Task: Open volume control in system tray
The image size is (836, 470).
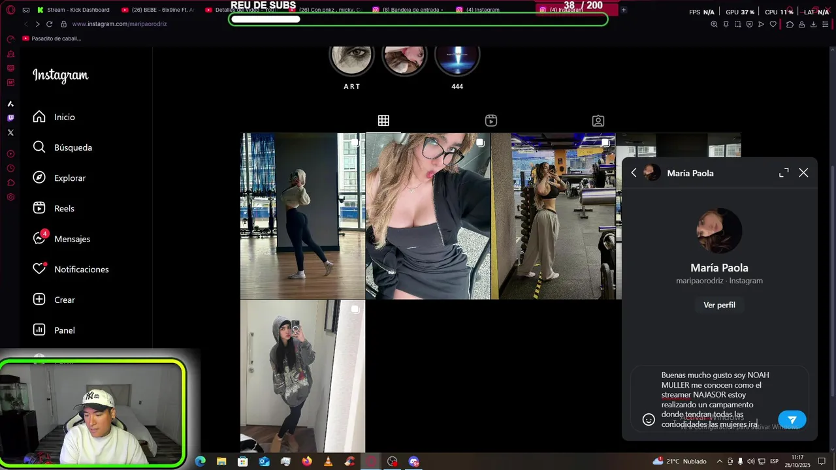Action: (x=751, y=462)
